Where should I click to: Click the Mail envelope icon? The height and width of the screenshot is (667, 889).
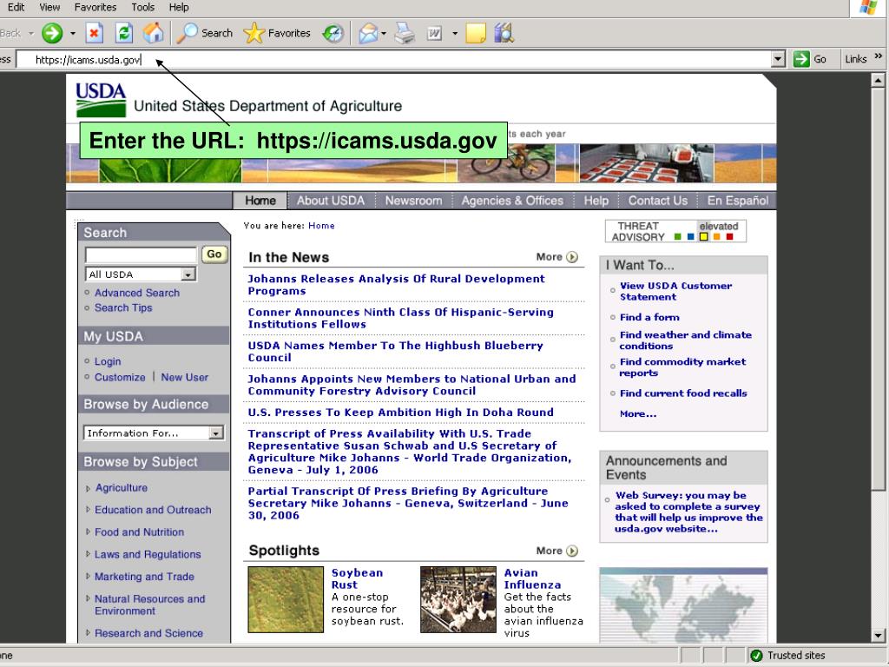(x=368, y=33)
